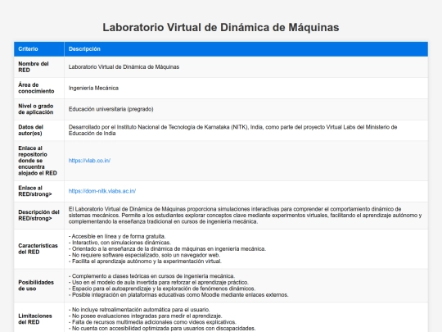Select the Limitaciones del RED label

[35, 319]
